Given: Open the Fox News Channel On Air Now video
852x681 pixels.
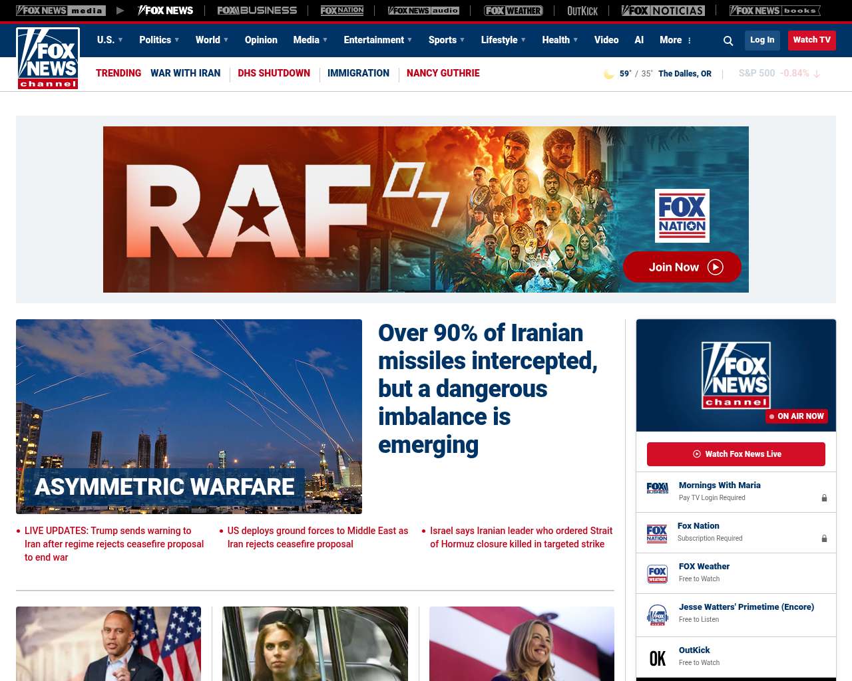Looking at the screenshot, I should coord(736,375).
